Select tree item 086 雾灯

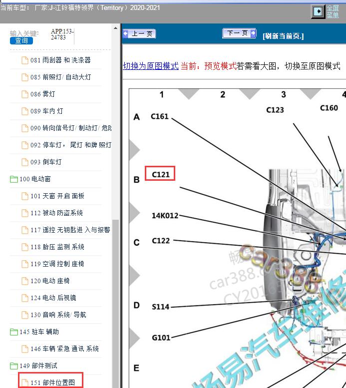pos(42,94)
